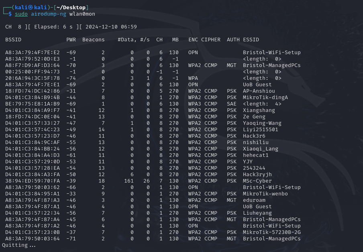Click the MikroTik-wenbo ESSID
The image size is (363, 252).
coord(265,194)
